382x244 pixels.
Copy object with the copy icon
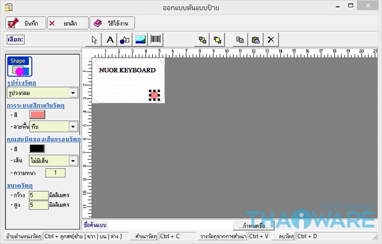[240, 40]
